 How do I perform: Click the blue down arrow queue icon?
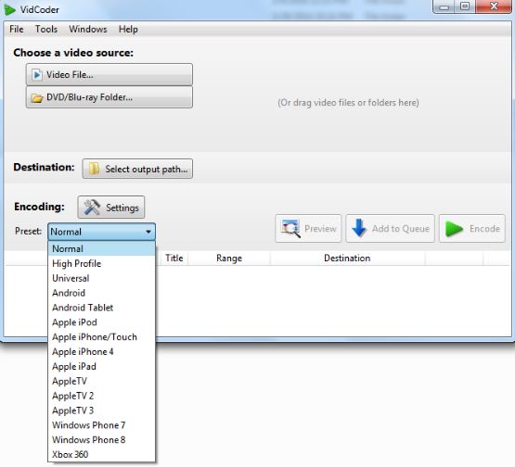359,228
